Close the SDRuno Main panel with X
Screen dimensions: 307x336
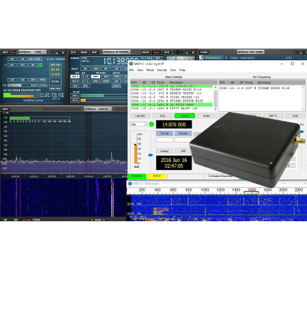(63, 53)
